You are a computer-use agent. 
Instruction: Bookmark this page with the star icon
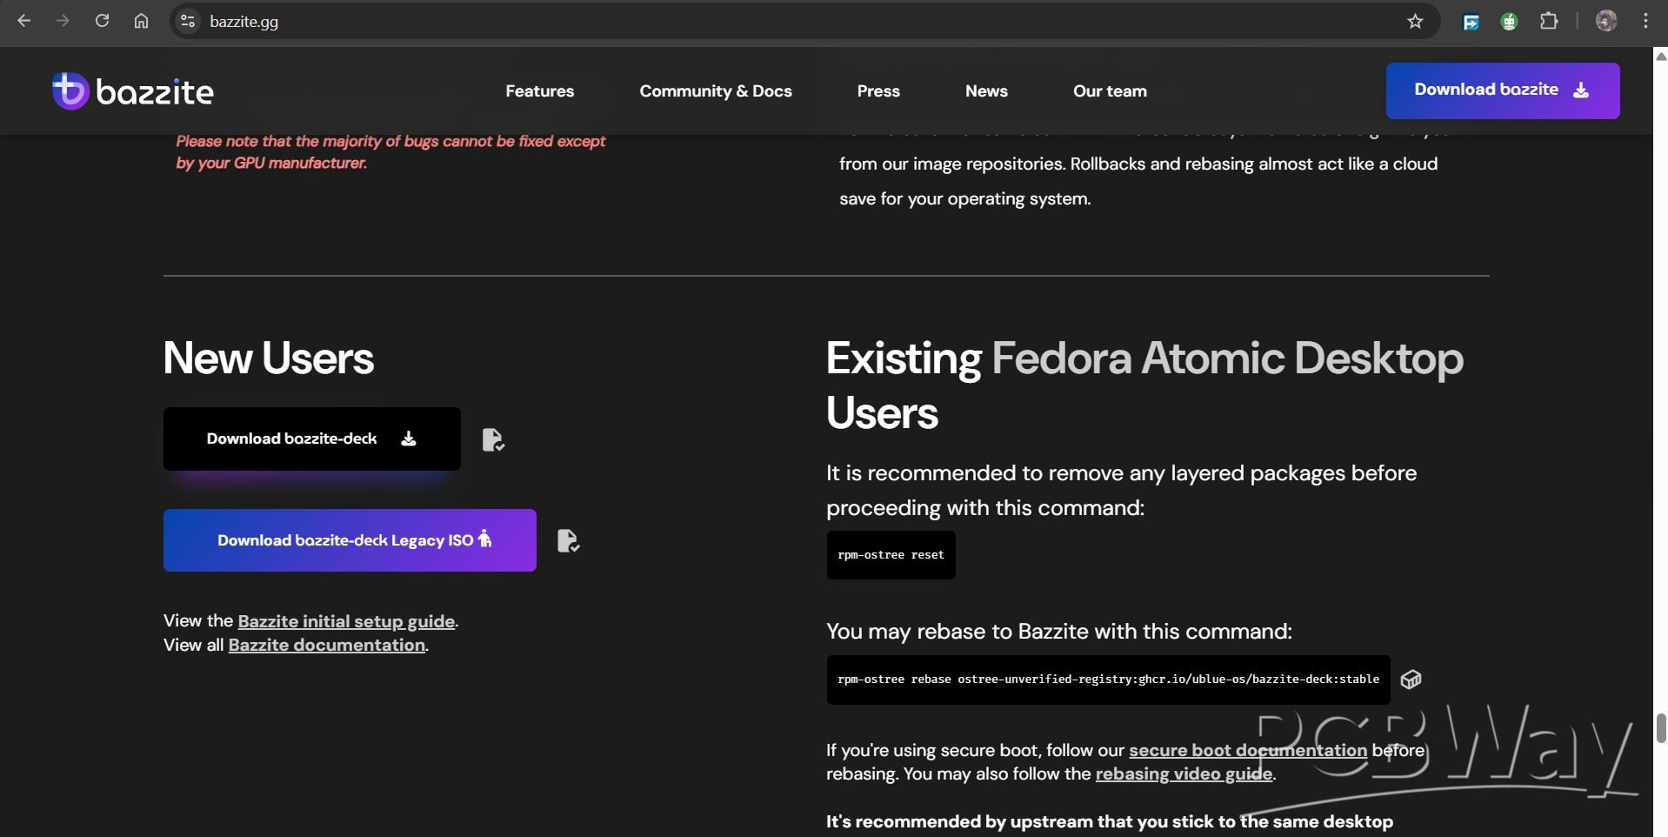[x=1415, y=22]
